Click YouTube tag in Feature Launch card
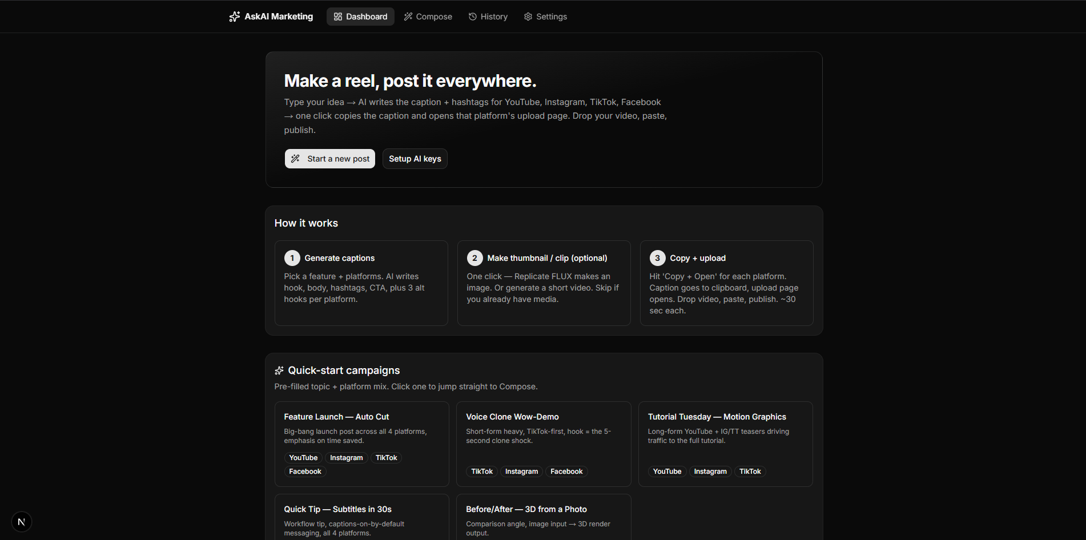The image size is (1086, 540). coord(303,458)
